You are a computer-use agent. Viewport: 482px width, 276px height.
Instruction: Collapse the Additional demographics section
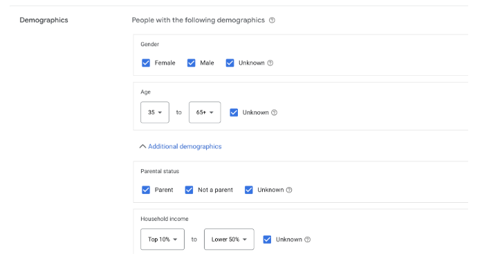coord(180,146)
